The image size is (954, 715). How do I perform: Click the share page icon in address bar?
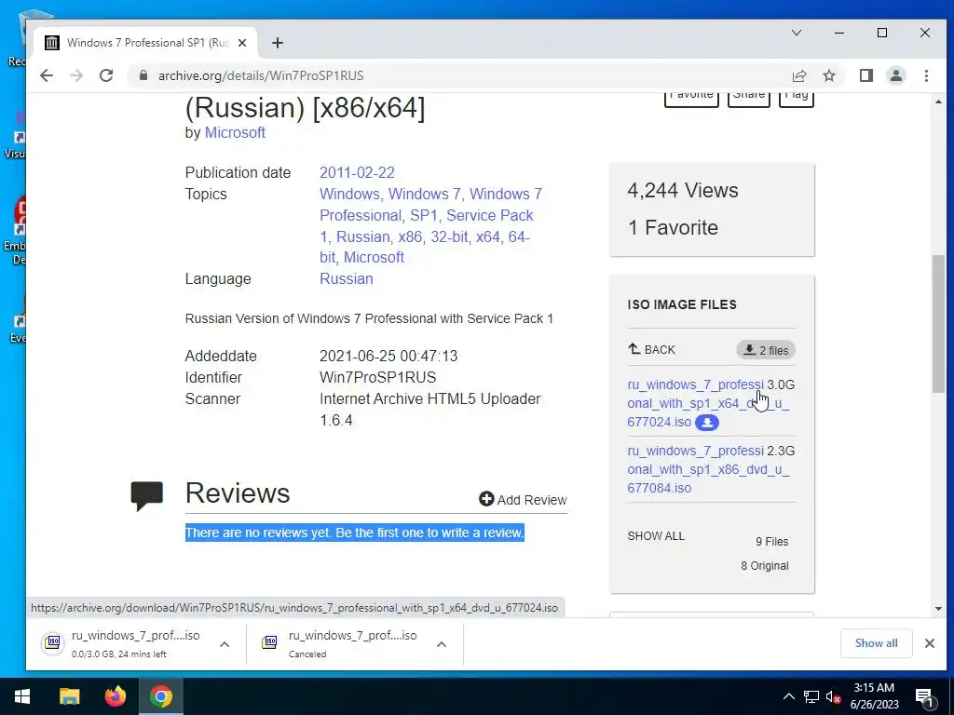[799, 75]
